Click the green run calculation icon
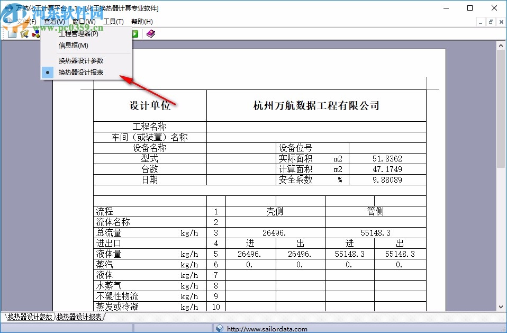 (x=134, y=33)
